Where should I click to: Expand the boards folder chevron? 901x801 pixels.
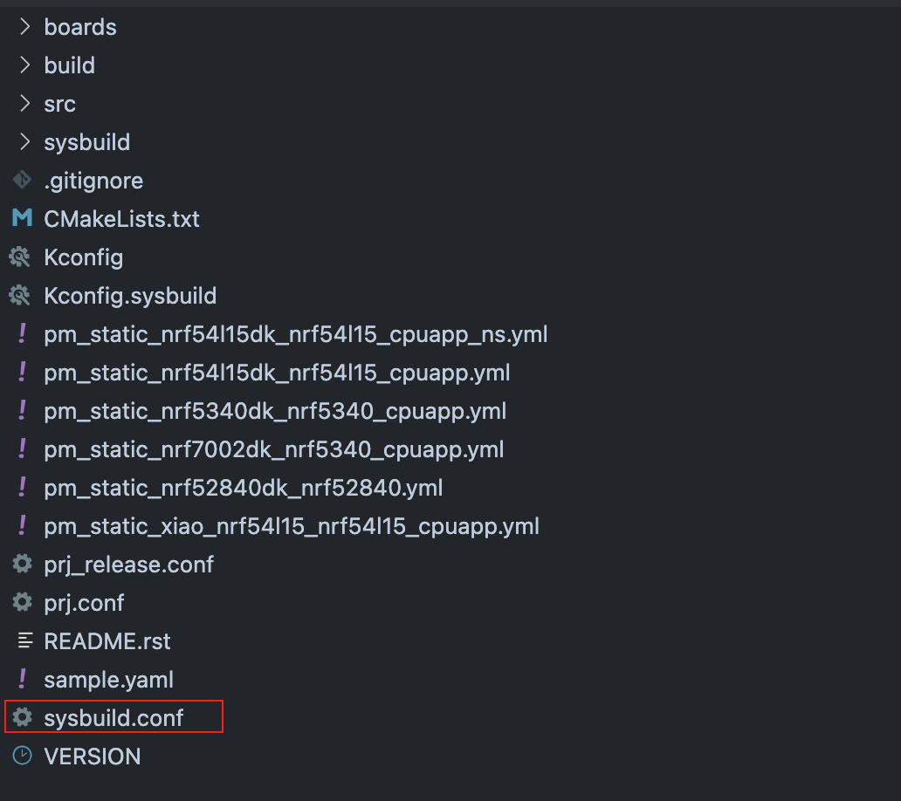(x=24, y=27)
